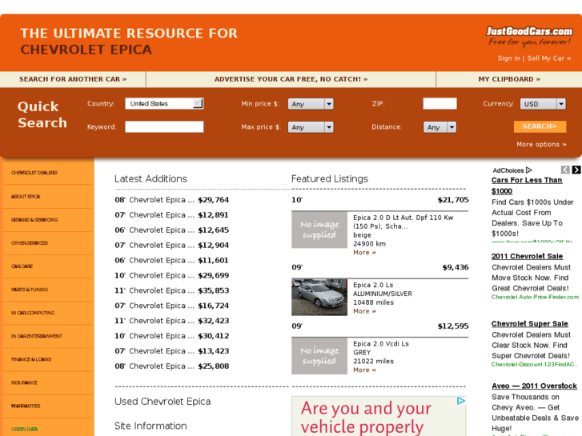Go to previous ad using left arrow

[565, 170]
